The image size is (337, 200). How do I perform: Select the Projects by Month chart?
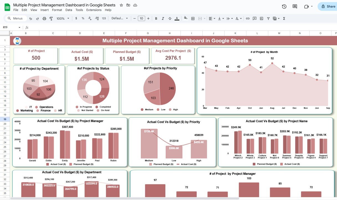[x=264, y=81]
